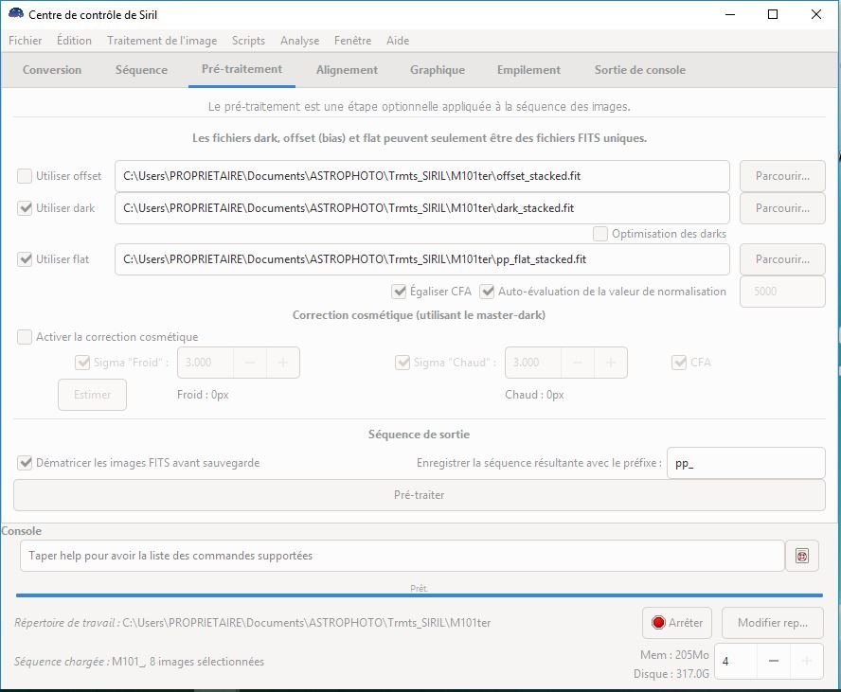Image resolution: width=841 pixels, height=692 pixels.
Task: Open the Scripts menu
Action: 248,40
